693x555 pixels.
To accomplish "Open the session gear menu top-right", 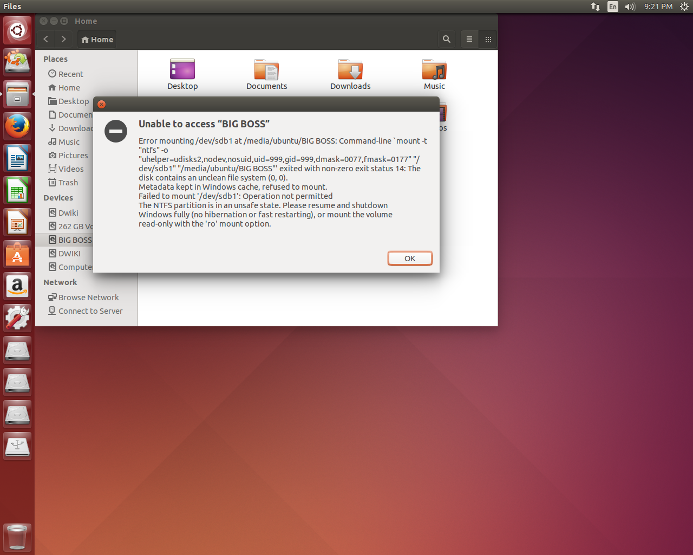I will point(684,7).
